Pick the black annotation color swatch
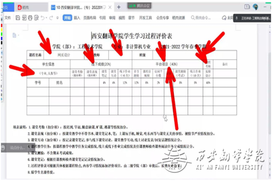This screenshot has width=272, height=181. click(2, 43)
